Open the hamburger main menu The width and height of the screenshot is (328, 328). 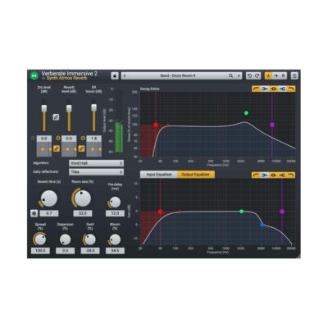(294, 75)
